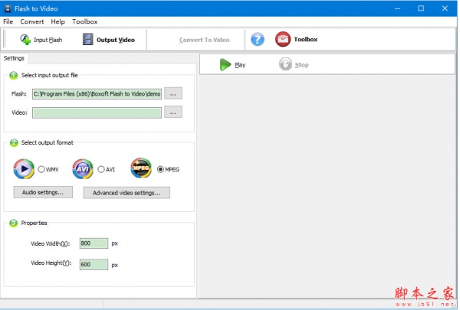Open the Convert menu

pyautogui.click(x=31, y=21)
